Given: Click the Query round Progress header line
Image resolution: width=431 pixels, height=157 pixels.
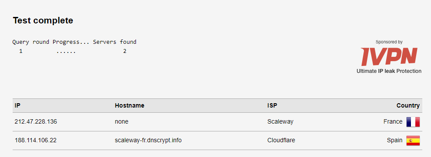Looking at the screenshot, I should 75,42.
